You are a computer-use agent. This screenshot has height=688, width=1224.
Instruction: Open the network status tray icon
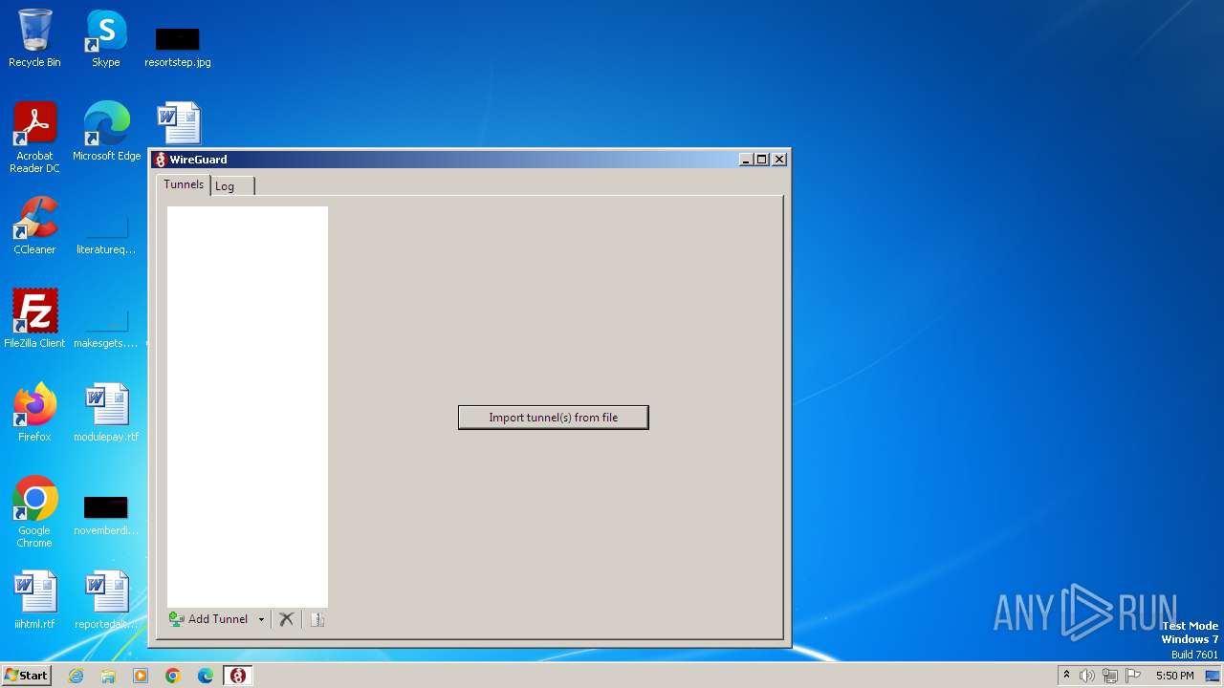(x=1110, y=676)
